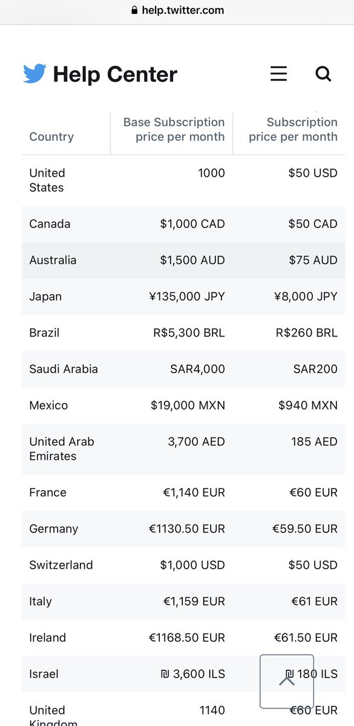Select the ₪ 3,600 ILS cell
Viewport: 354px width, 726px height.
point(189,674)
